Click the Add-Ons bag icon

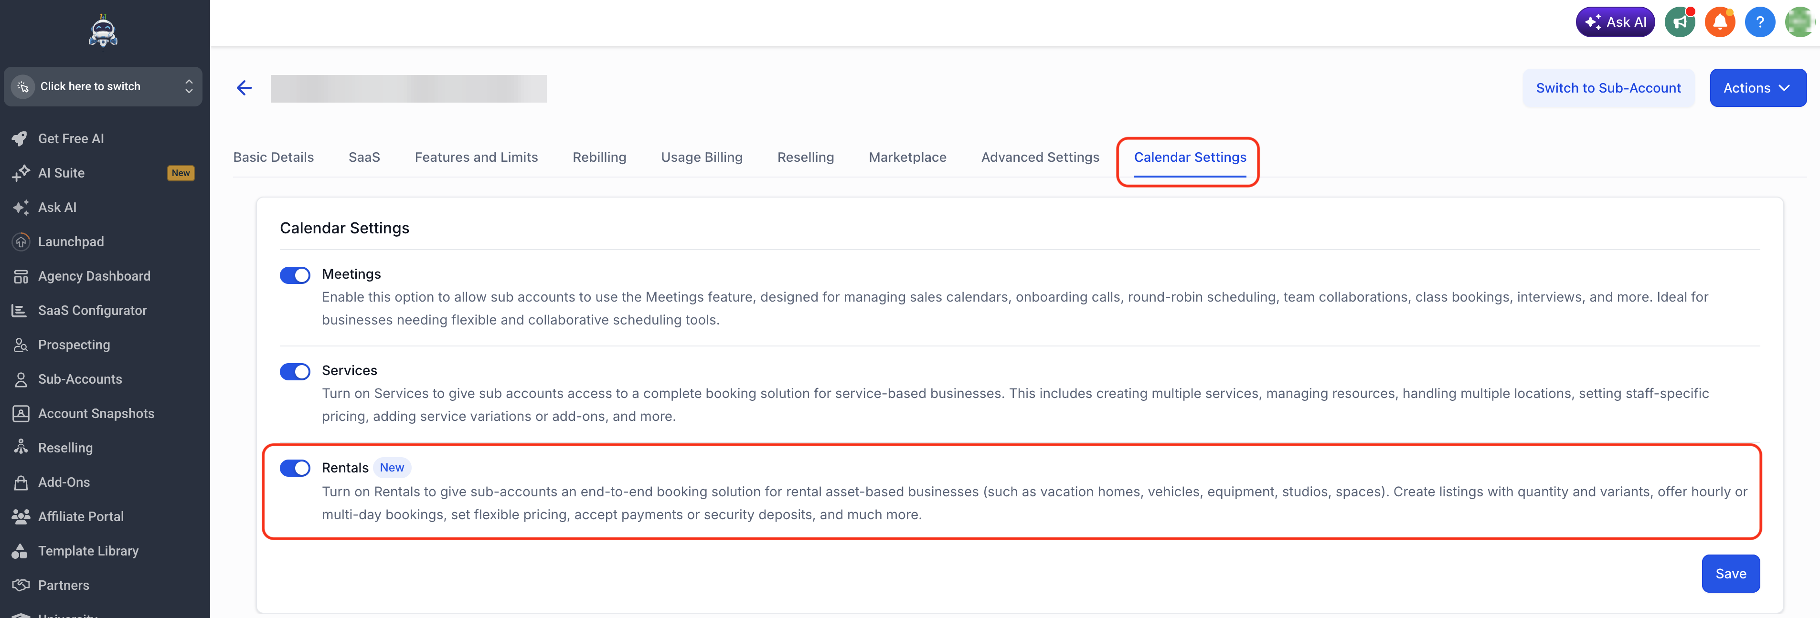coord(21,482)
